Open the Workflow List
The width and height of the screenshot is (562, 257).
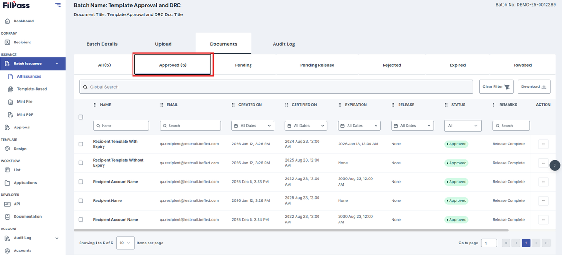tap(17, 170)
